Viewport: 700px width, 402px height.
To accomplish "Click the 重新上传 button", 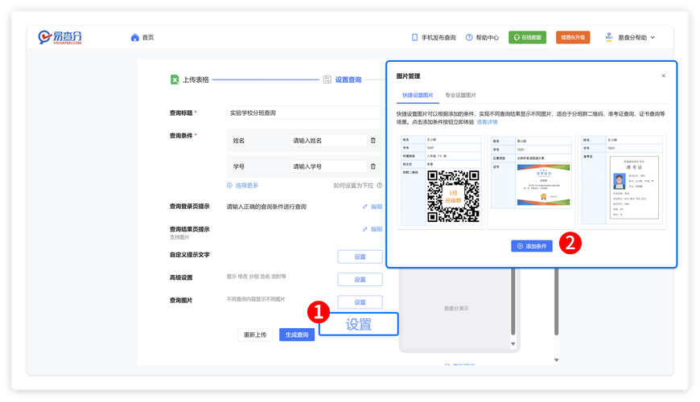I will 255,334.
